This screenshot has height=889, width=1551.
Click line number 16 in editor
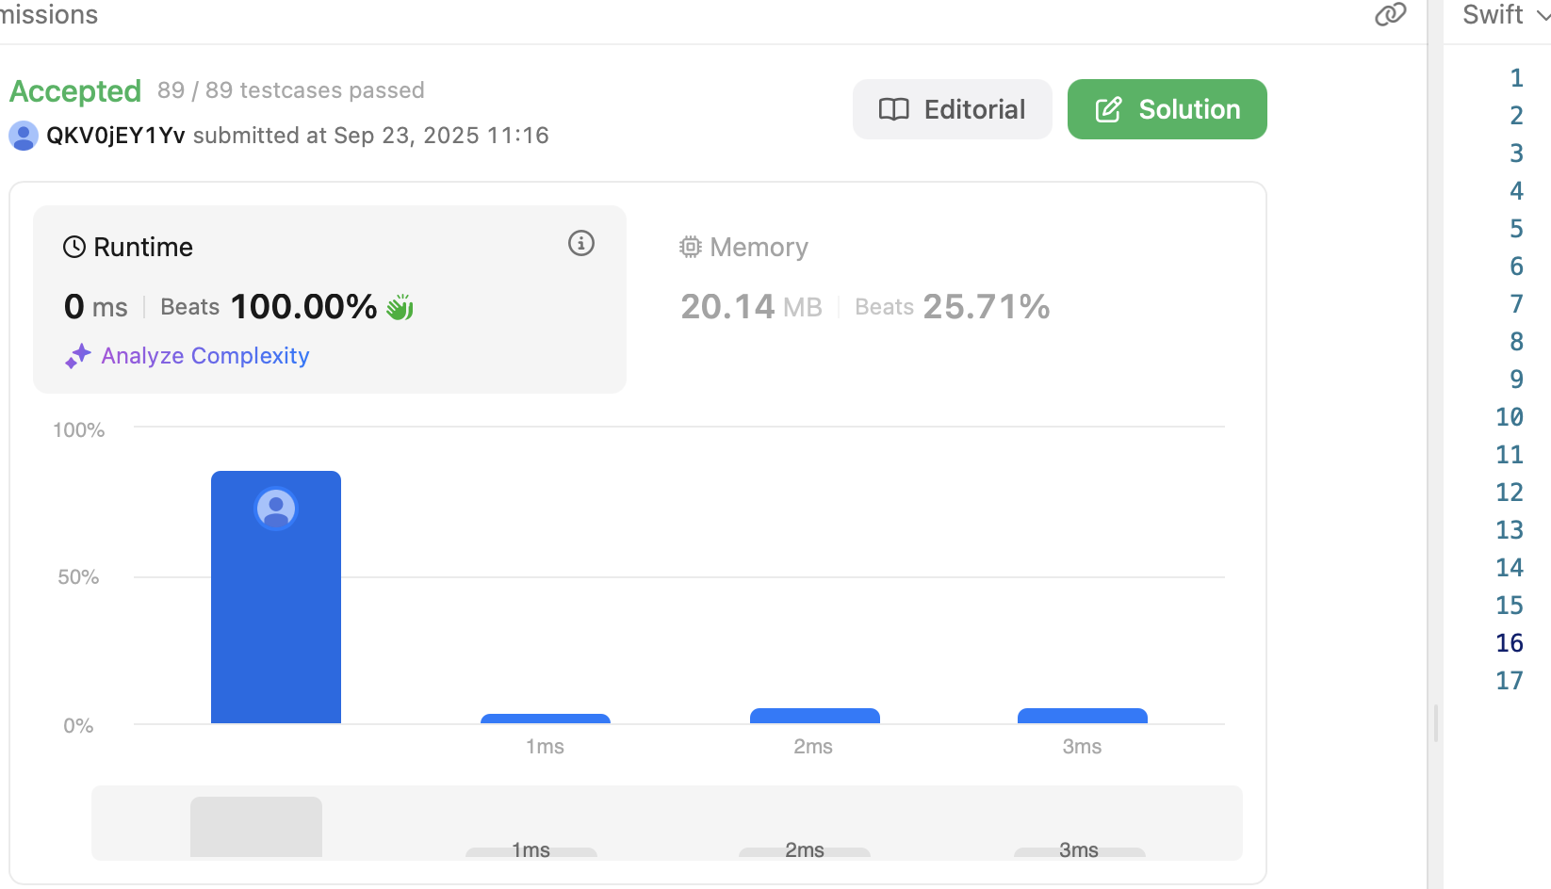tap(1509, 643)
